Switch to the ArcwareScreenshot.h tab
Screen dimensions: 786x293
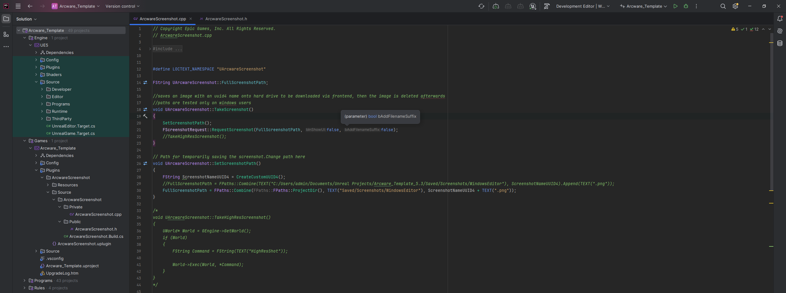pyautogui.click(x=226, y=19)
